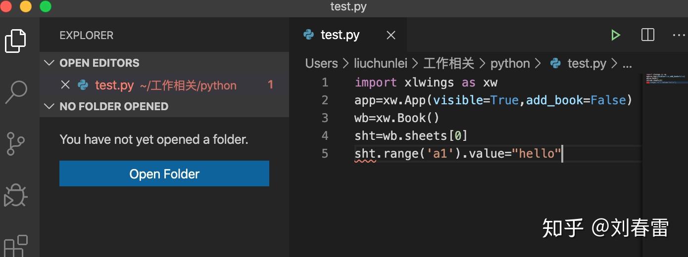Open the Extensions view
688x257 pixels.
coord(16,246)
